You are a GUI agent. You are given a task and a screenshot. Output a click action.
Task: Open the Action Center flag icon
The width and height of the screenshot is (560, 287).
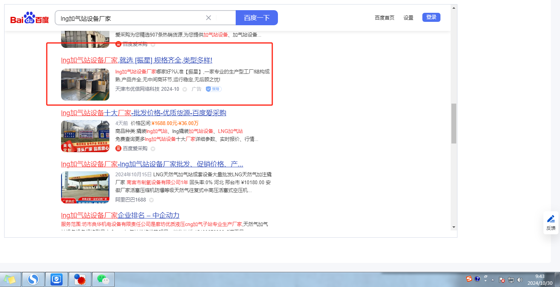502,280
